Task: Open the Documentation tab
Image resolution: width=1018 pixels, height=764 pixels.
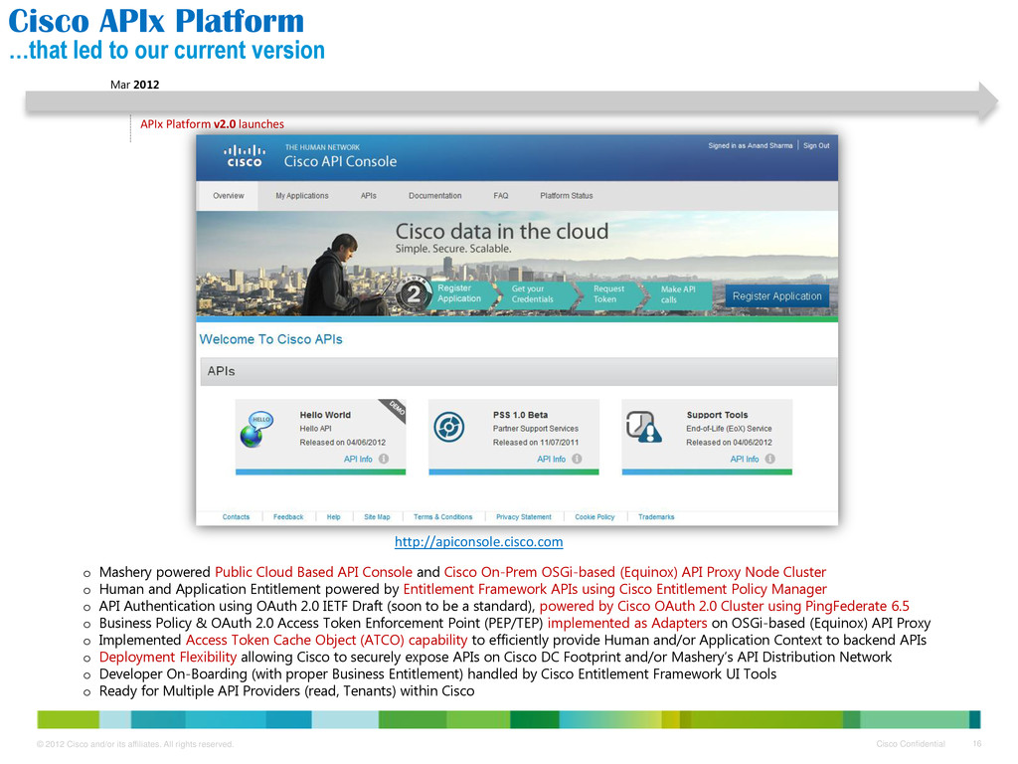Action: [435, 196]
